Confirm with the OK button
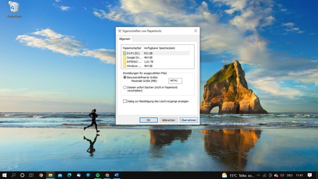 click(x=149, y=120)
